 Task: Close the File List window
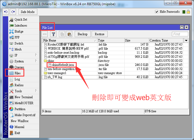point(186,27)
